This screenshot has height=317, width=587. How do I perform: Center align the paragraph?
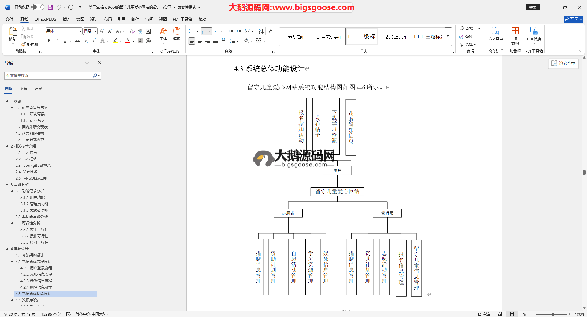click(x=200, y=41)
